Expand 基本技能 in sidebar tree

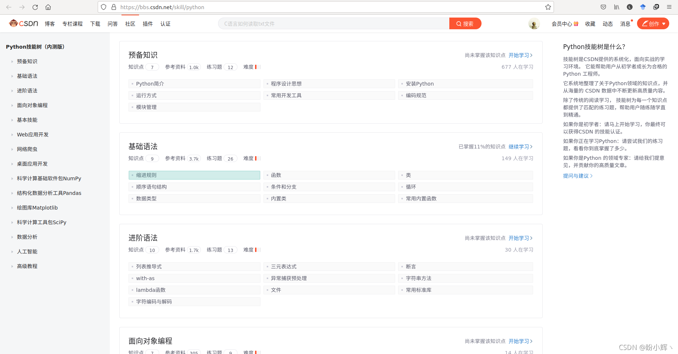click(27, 120)
